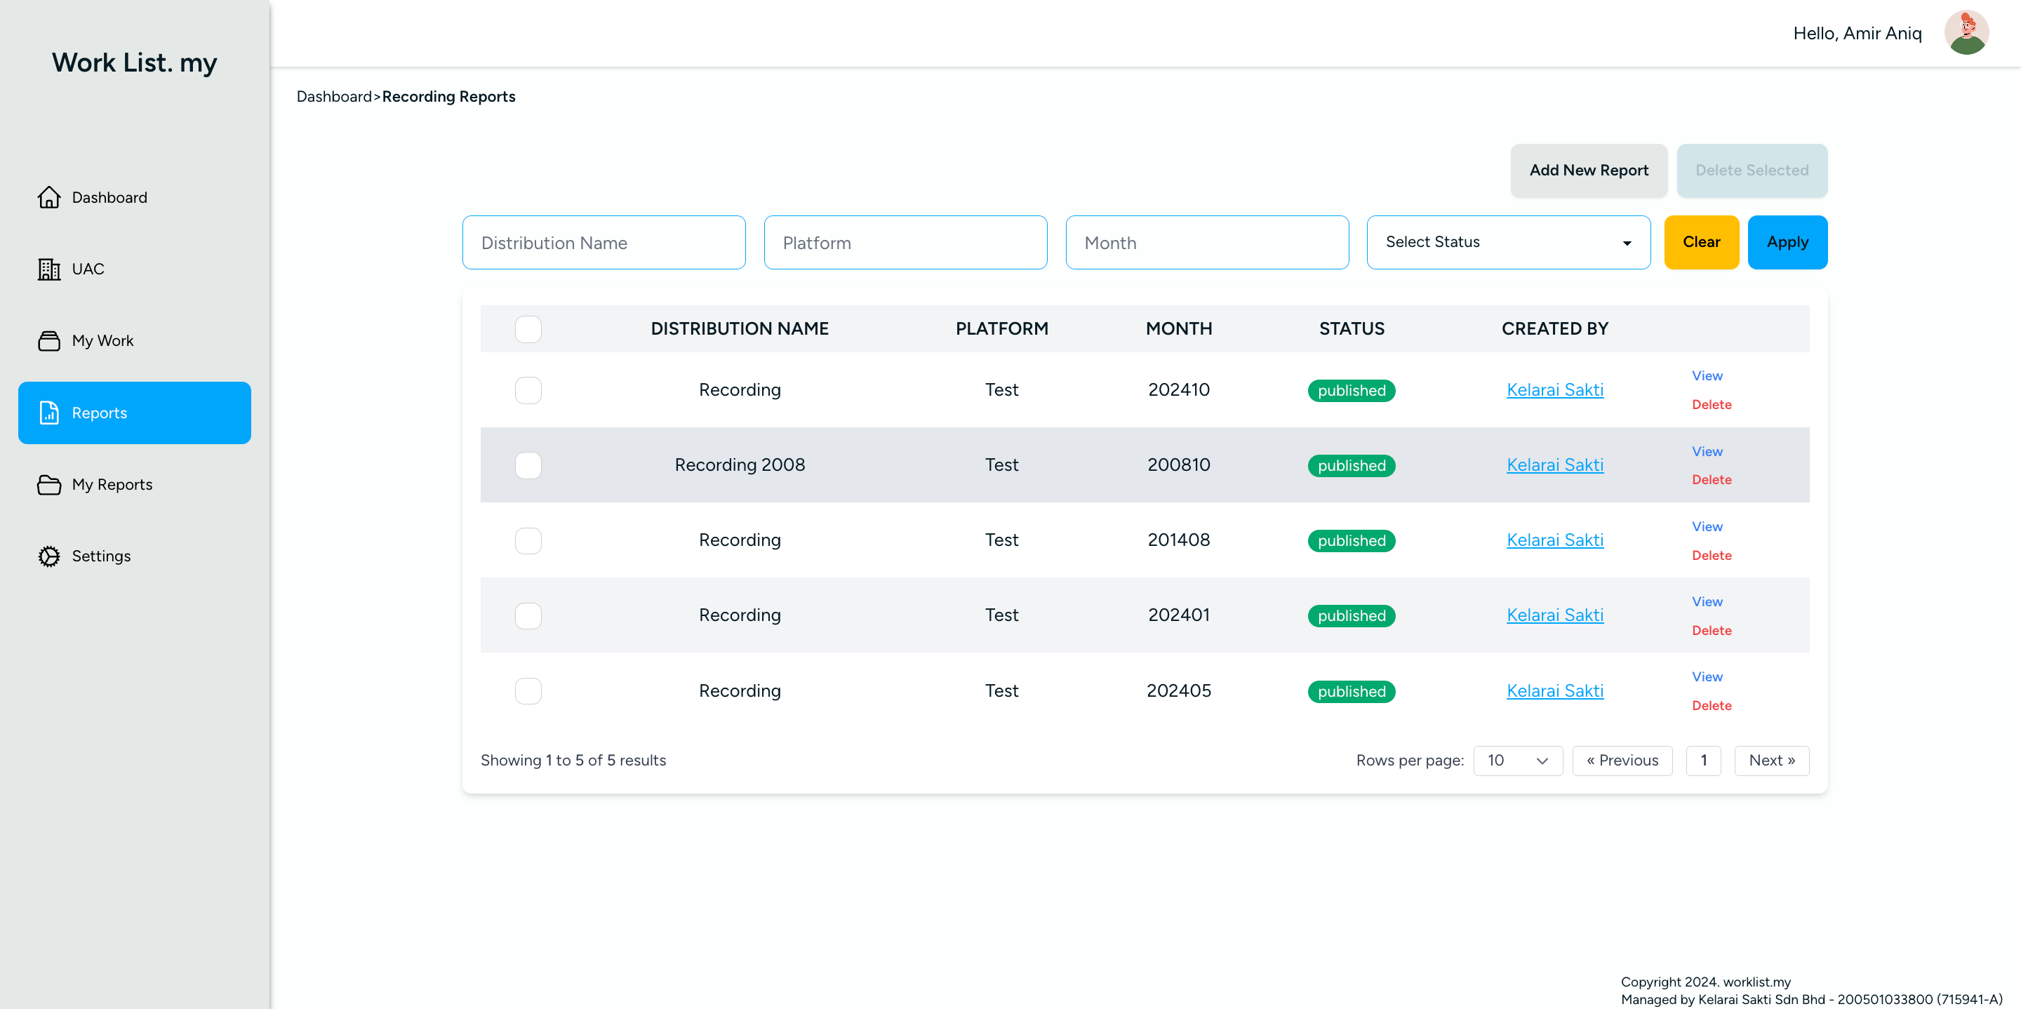
Task: Open Kelarai Sakti link in 202401 row
Action: click(1554, 616)
